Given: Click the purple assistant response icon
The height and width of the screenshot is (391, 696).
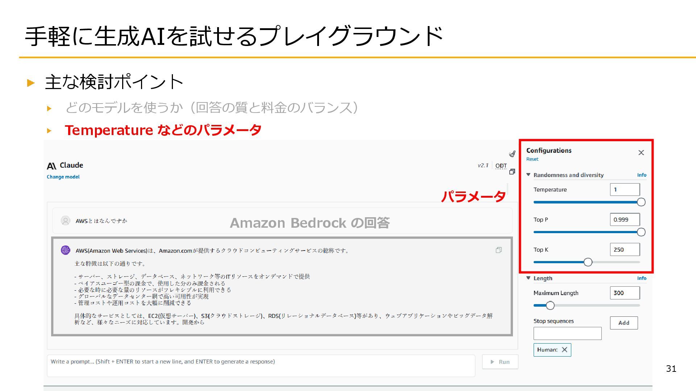Looking at the screenshot, I should click(x=65, y=250).
